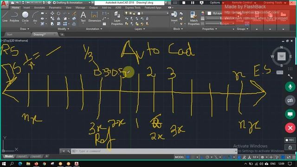Open the Insert ribbon tab
This screenshot has width=297, height=167.
pyautogui.click(x=26, y=7)
